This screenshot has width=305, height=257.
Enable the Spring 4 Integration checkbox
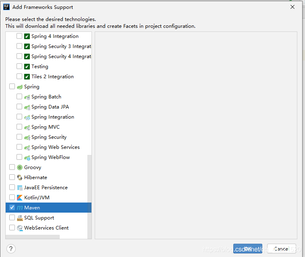(19, 36)
